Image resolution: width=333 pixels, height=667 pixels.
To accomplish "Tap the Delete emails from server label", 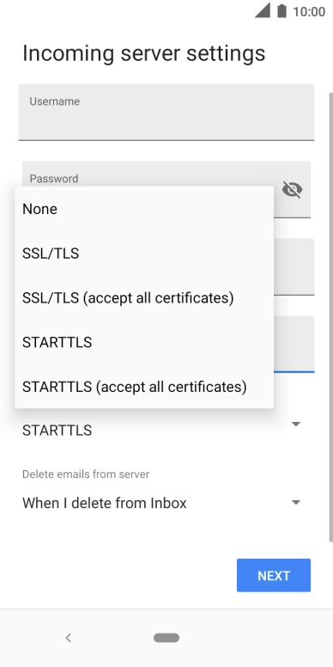I will tap(86, 474).
